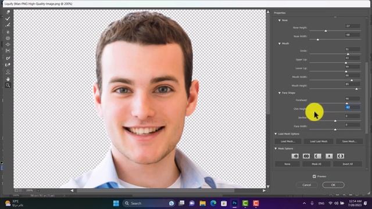The image size is (372, 209).
Task: Select the Twirl Clockwise tool
Action: tap(8, 32)
